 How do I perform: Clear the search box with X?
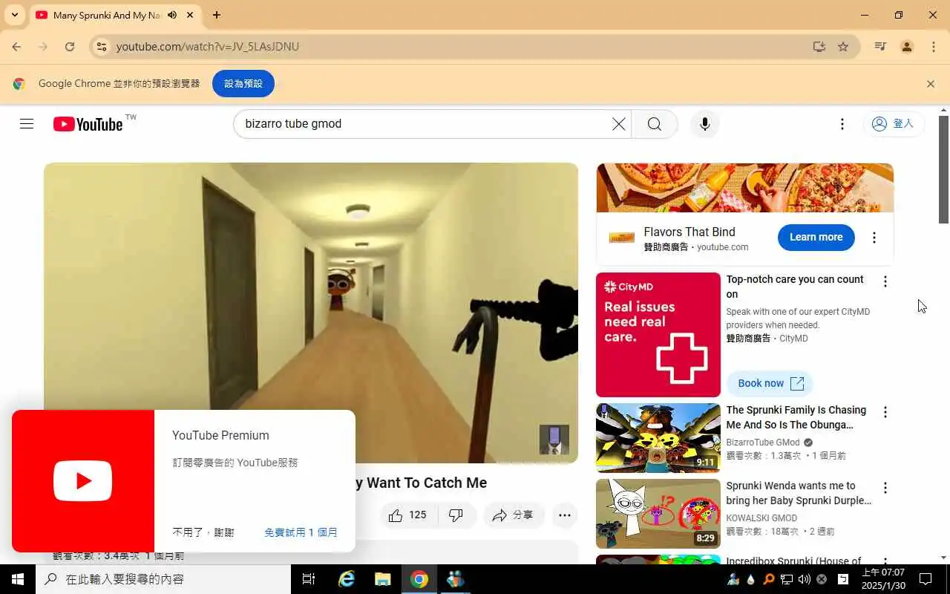618,124
